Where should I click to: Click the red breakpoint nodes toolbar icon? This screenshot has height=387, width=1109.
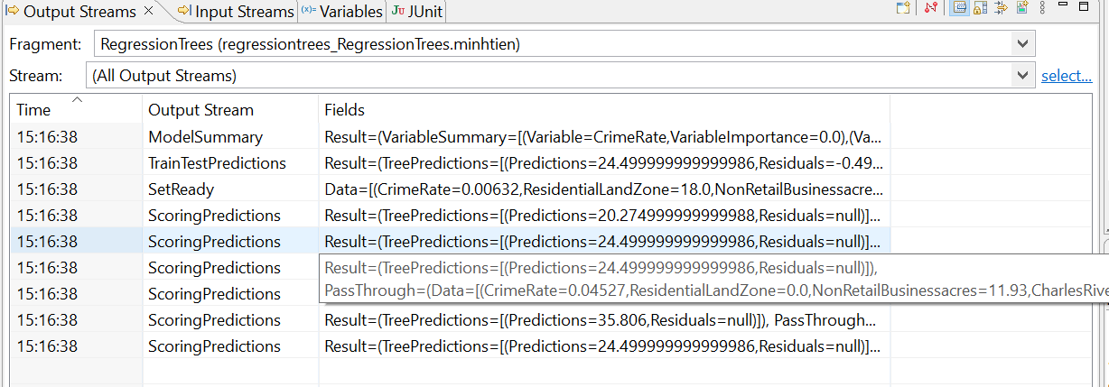(932, 9)
